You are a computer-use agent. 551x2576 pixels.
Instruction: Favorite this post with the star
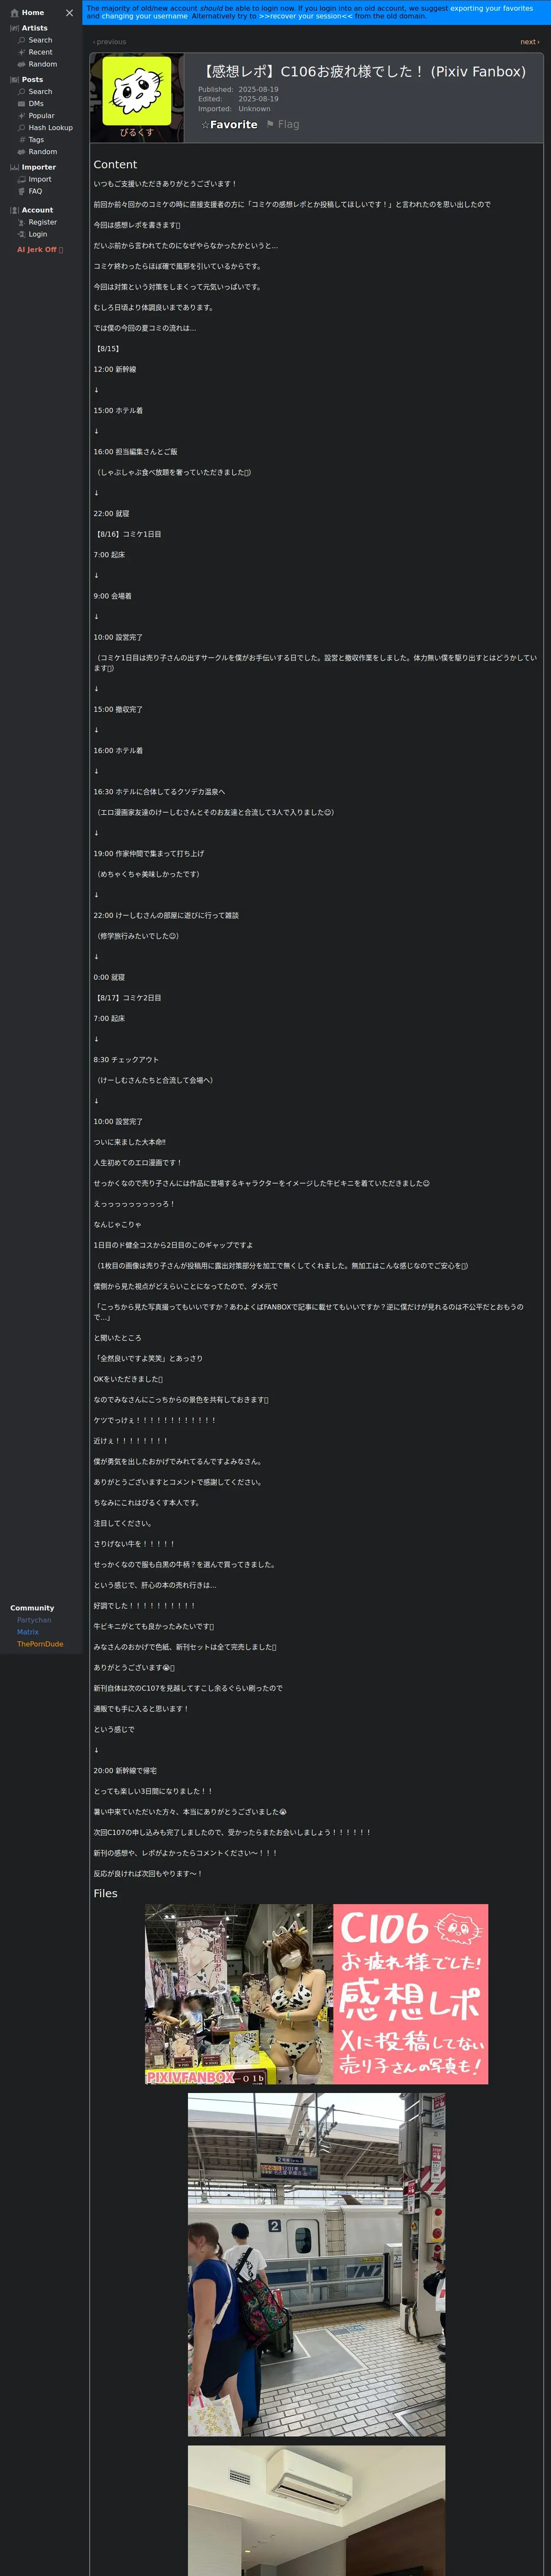click(229, 125)
